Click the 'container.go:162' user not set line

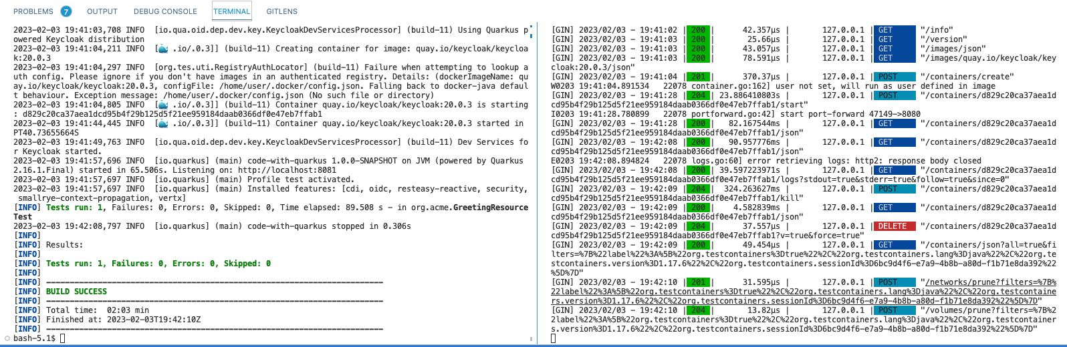(773, 86)
